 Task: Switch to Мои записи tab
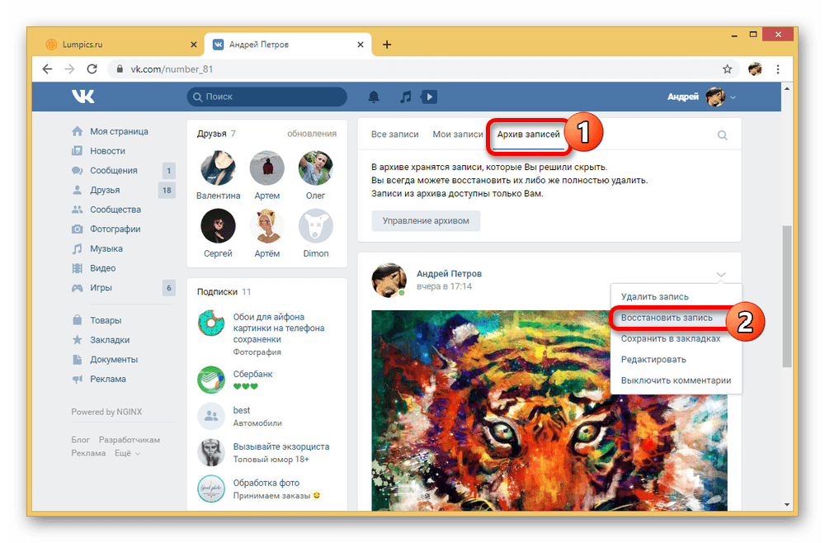(457, 134)
